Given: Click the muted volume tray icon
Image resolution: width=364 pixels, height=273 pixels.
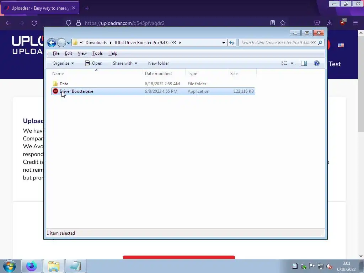Looking at the screenshot, I should click(x=329, y=266).
